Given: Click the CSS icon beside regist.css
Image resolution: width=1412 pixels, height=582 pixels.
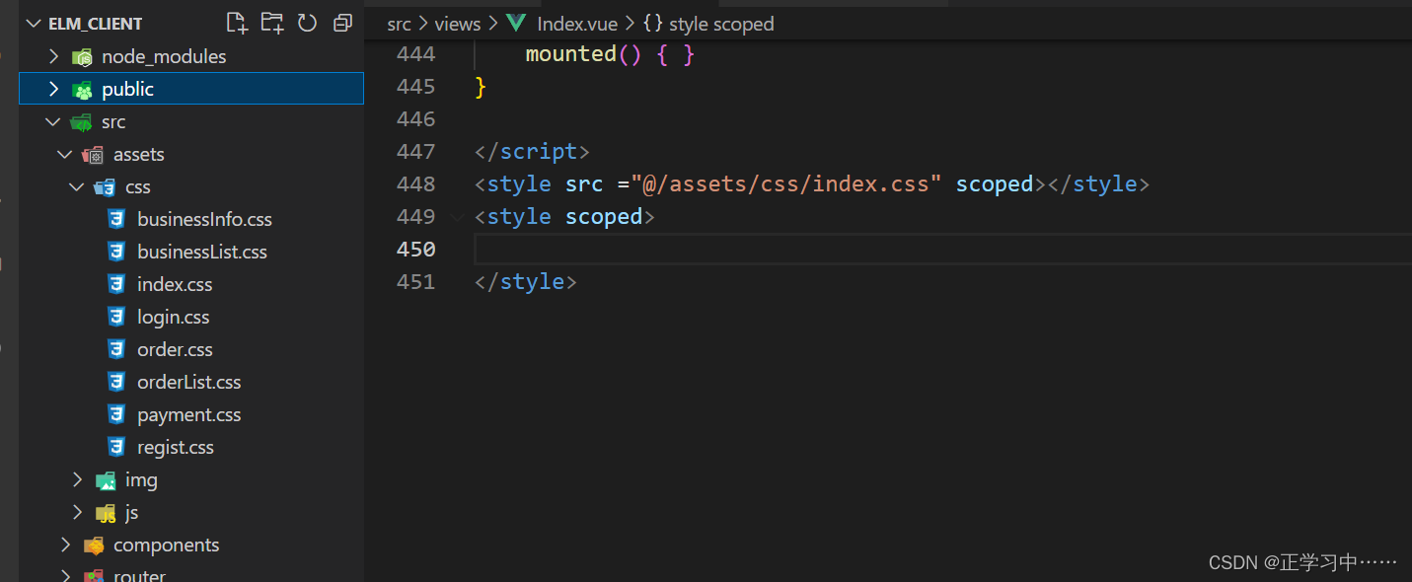Looking at the screenshot, I should click(116, 447).
